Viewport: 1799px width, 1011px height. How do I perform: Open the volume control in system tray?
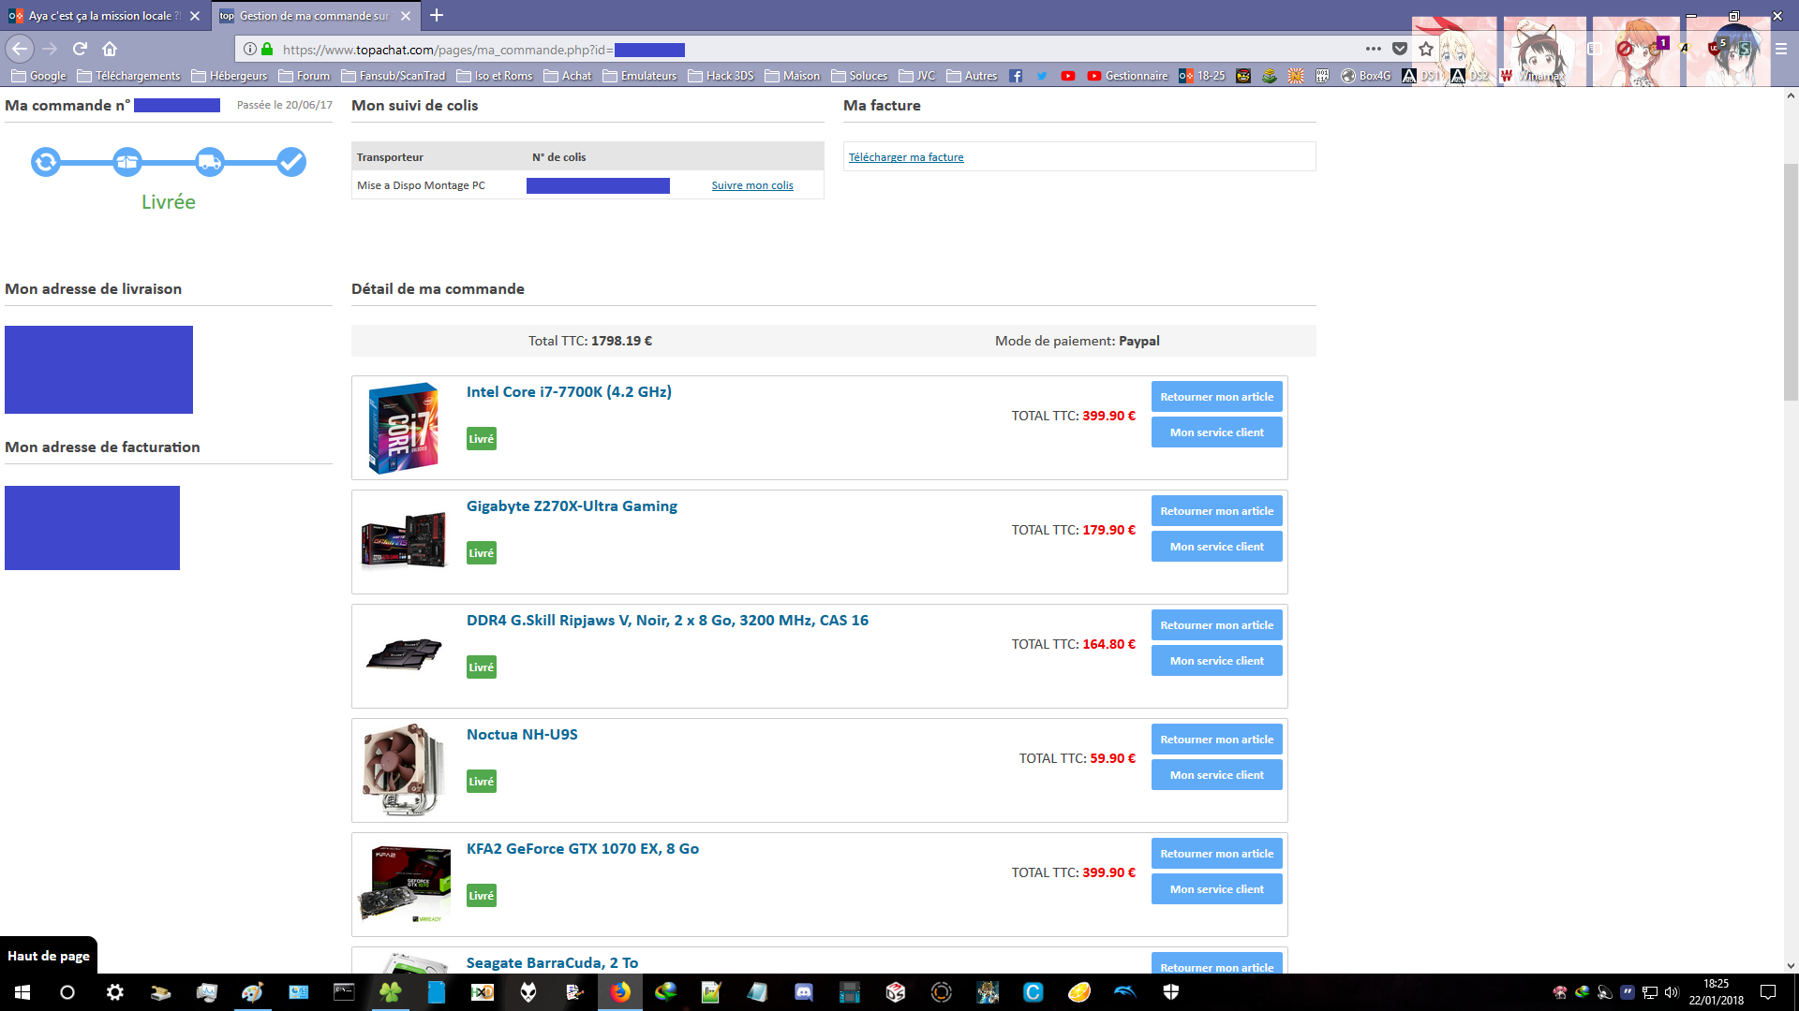(1672, 992)
